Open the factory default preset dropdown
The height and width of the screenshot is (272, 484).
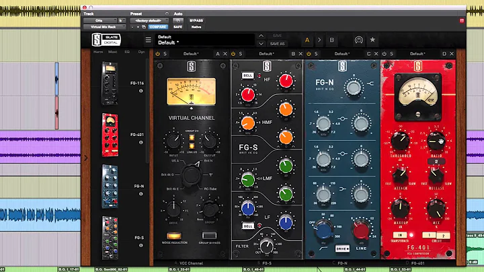[149, 21]
